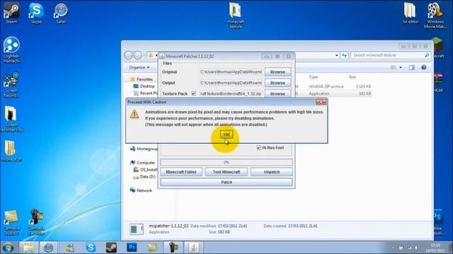The image size is (453, 254).
Task: Click the Original path field
Action: pos(231,72)
